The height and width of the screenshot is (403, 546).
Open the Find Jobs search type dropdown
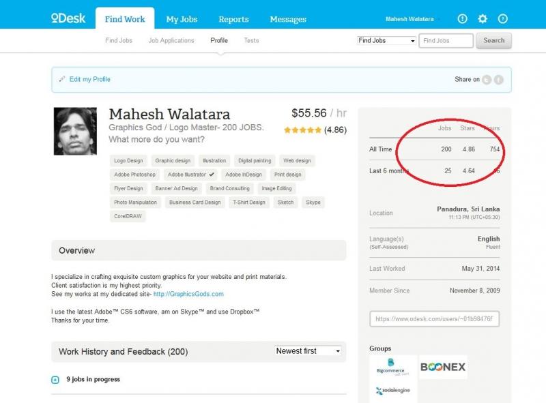coord(386,41)
